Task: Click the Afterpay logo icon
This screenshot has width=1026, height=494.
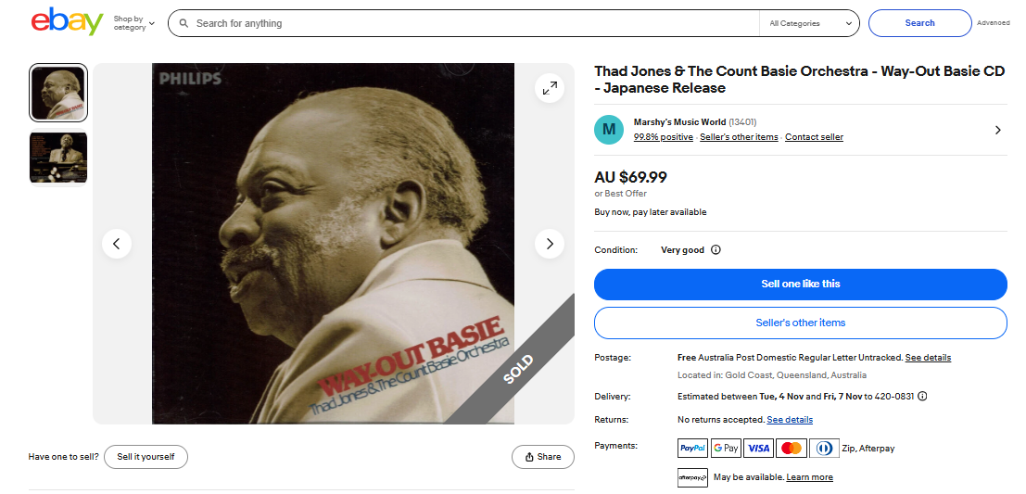Action: coord(692,477)
